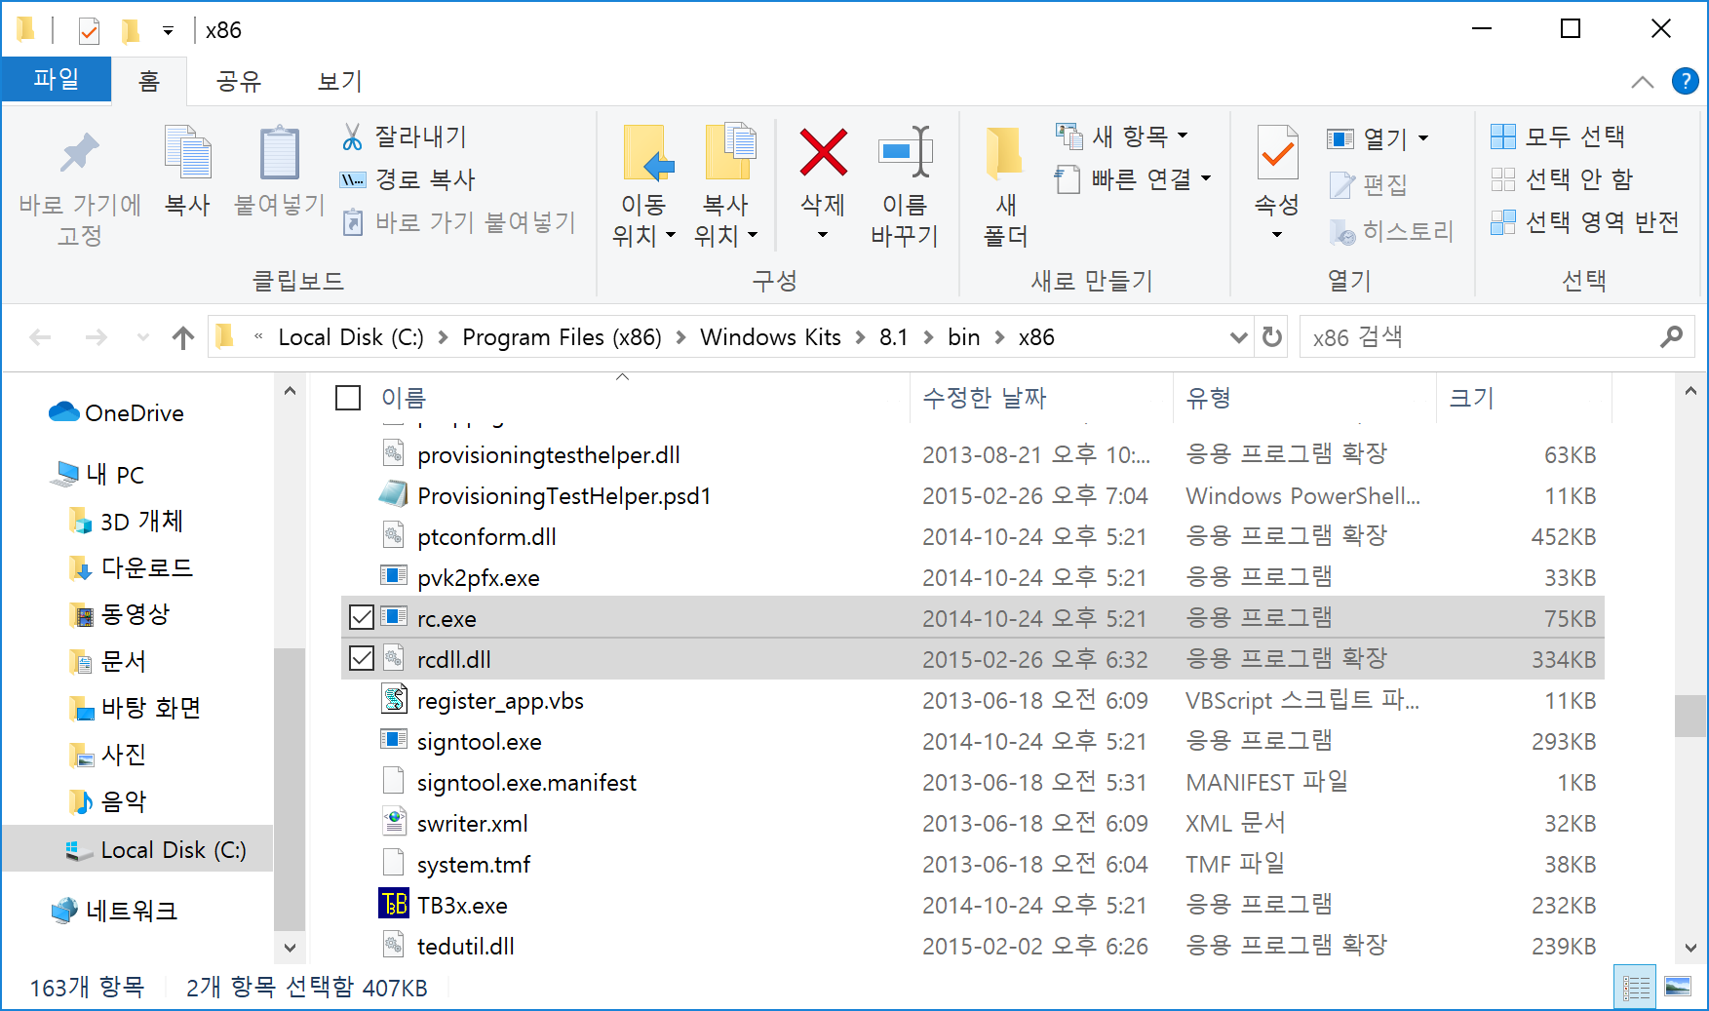
Task: Toggle the select-all checkbox in header
Action: (x=348, y=398)
